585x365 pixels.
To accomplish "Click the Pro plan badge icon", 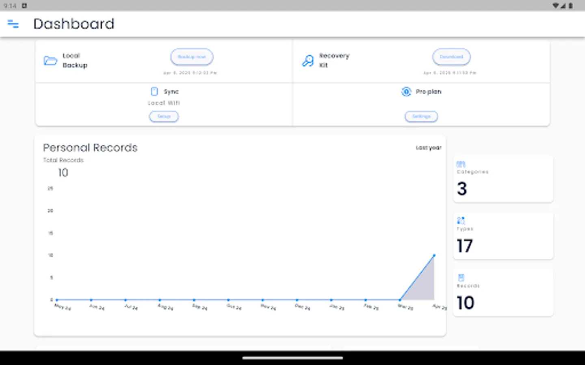I will click(406, 92).
